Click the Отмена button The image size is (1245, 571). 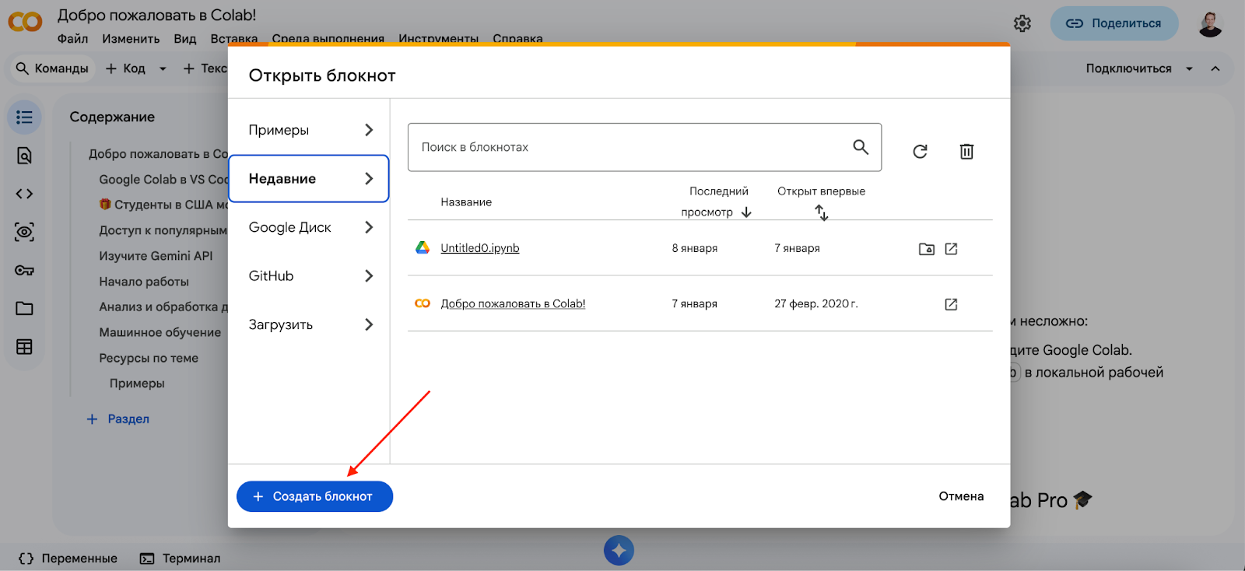[x=961, y=496]
